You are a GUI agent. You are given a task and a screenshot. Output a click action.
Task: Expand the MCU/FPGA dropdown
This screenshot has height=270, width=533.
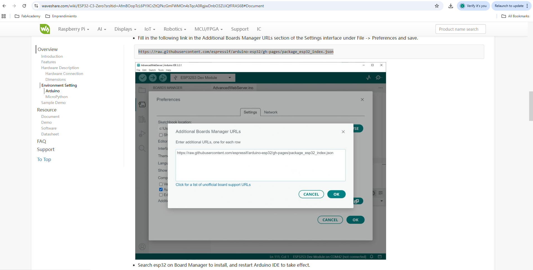(x=209, y=29)
